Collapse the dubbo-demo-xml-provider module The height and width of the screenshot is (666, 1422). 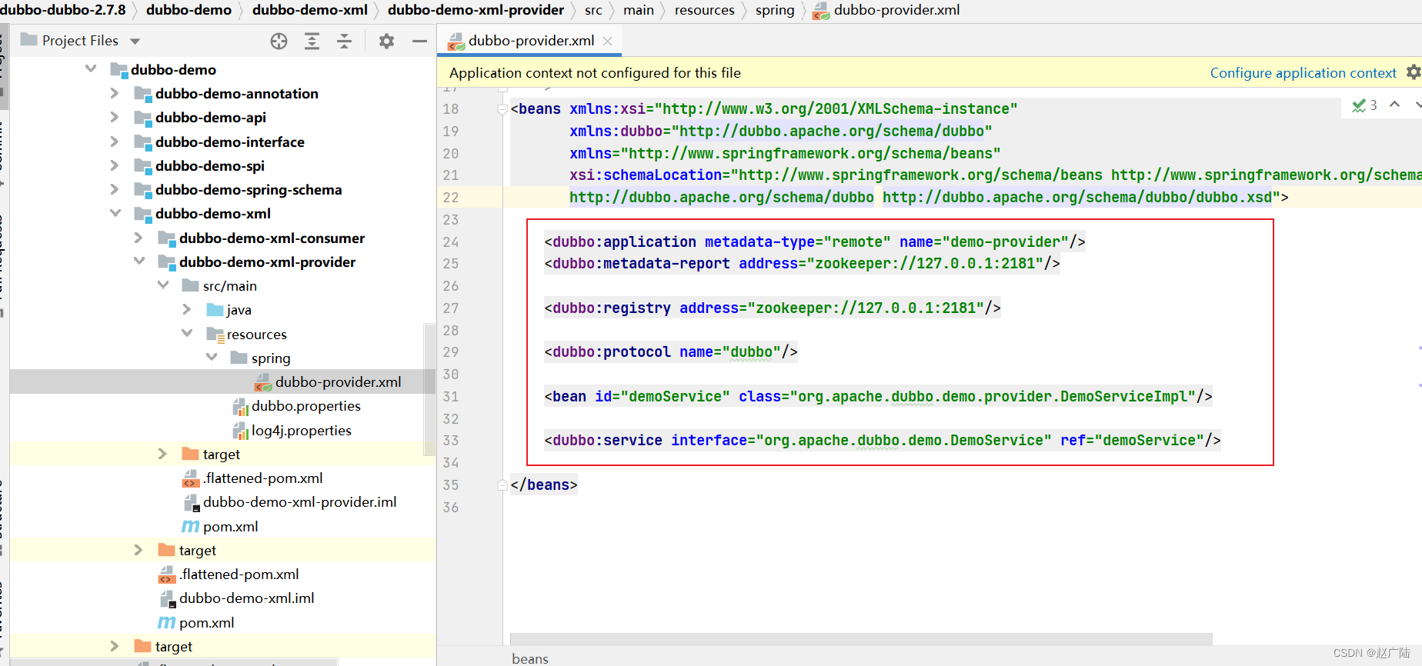139,261
